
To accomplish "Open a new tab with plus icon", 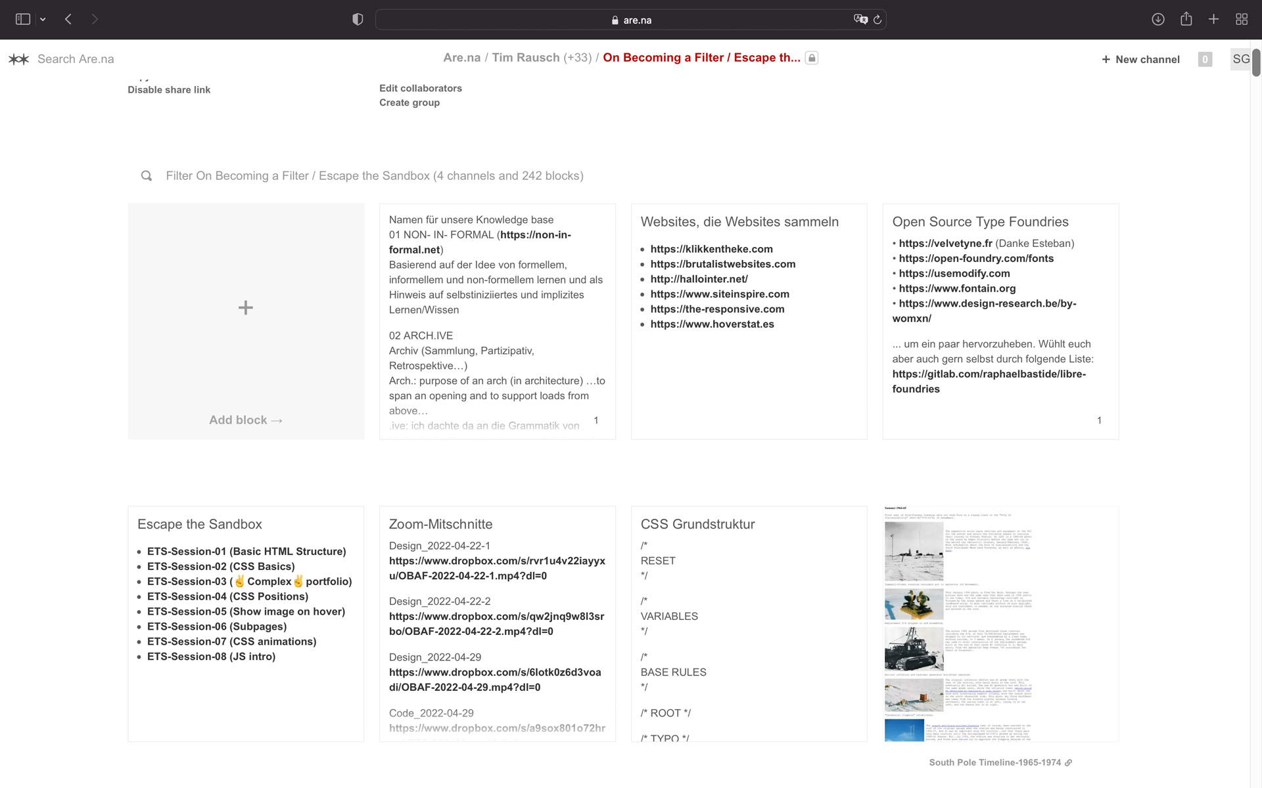I will coord(1213,19).
